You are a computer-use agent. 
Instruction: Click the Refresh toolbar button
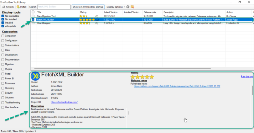[x=8, y=7]
